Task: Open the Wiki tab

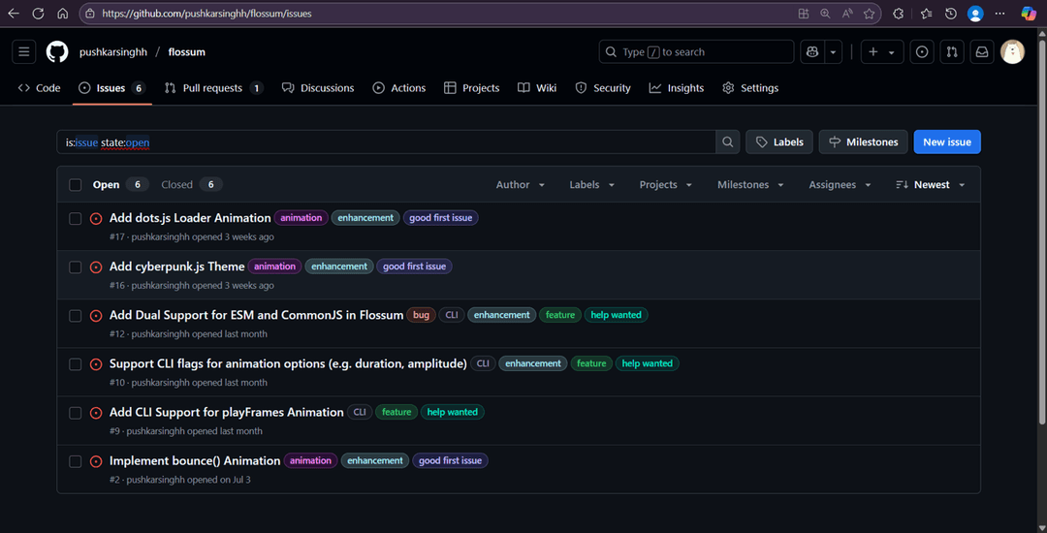Action: coord(537,88)
